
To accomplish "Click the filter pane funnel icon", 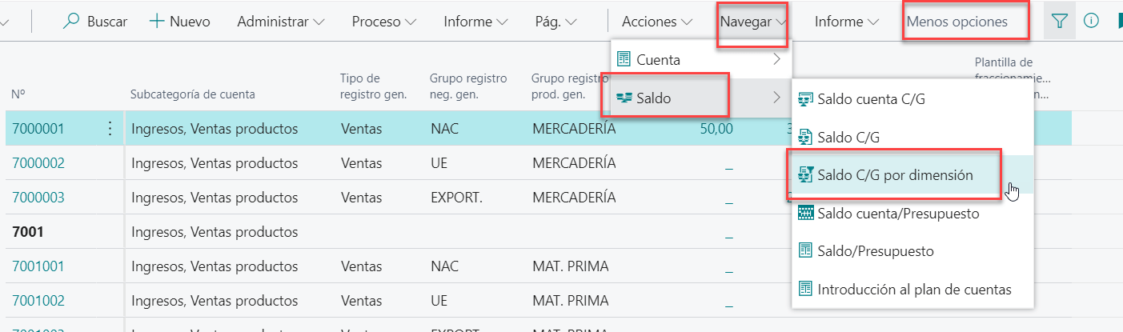I will (1059, 22).
